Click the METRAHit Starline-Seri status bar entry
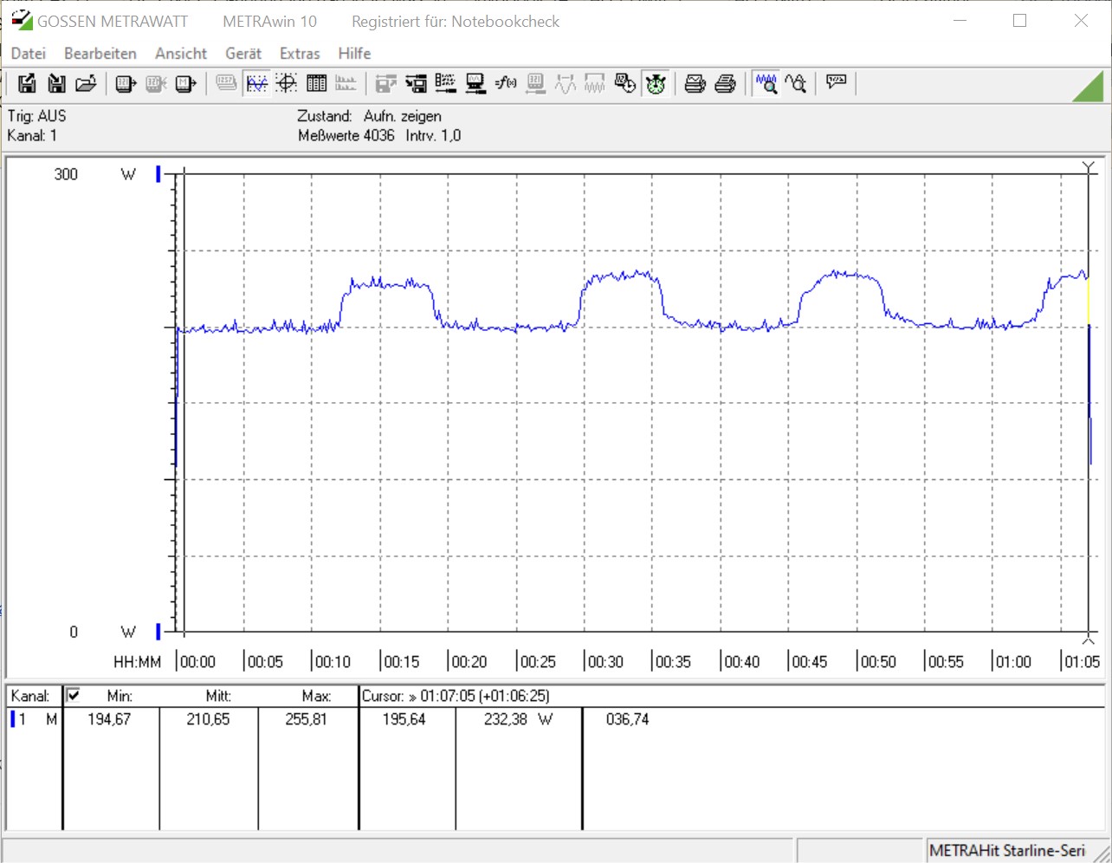This screenshot has width=1112, height=863. 1007,851
